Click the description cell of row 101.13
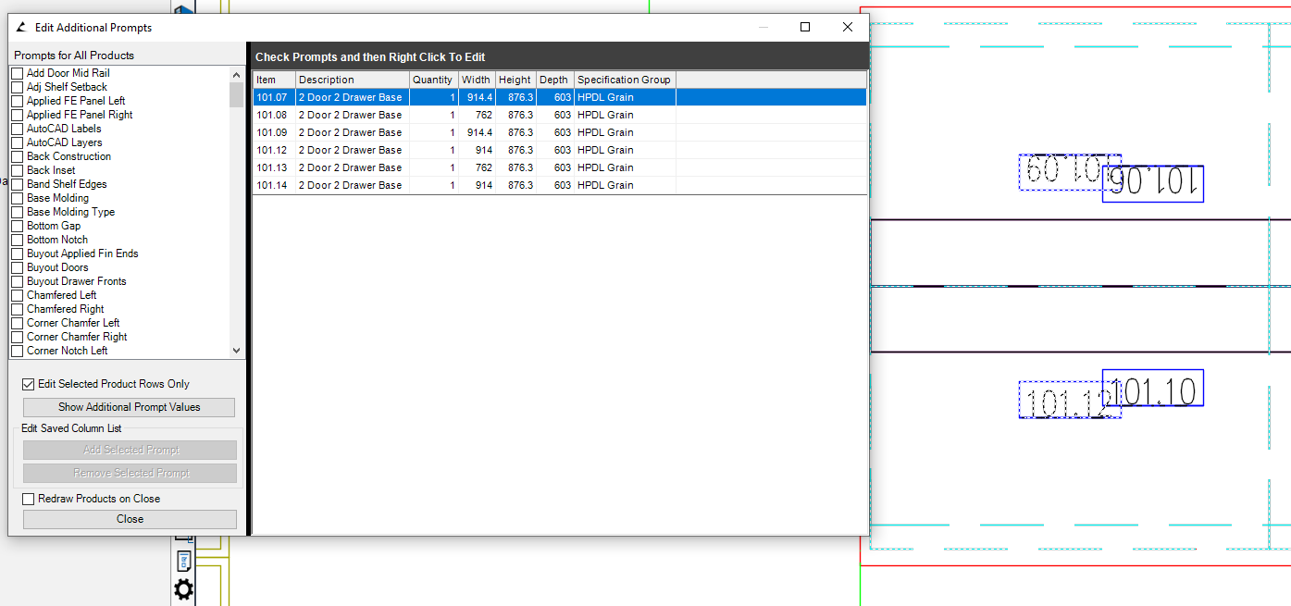The image size is (1291, 606). [353, 167]
